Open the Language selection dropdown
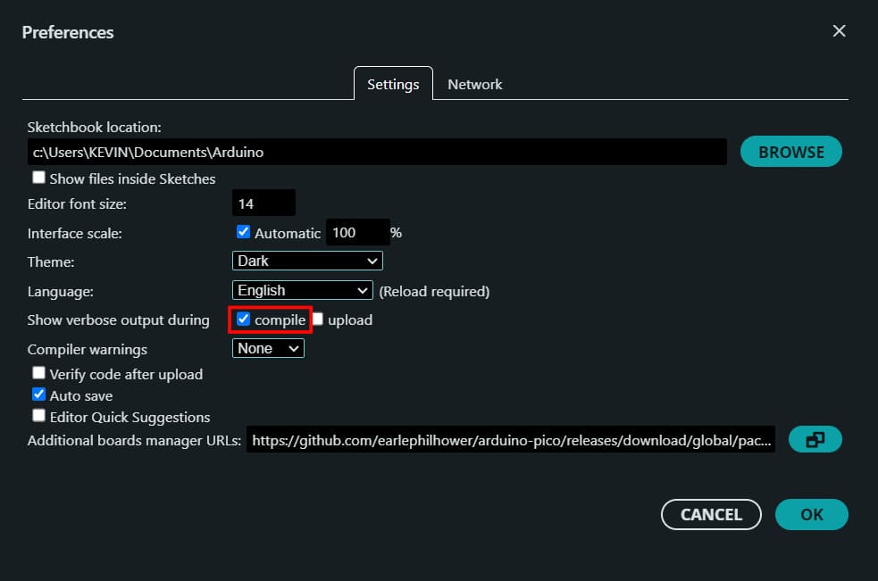878x581 pixels. [x=302, y=289]
